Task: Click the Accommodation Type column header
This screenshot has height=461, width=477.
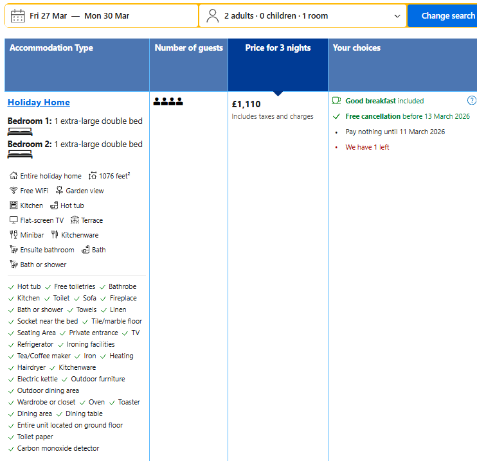Action: [51, 48]
